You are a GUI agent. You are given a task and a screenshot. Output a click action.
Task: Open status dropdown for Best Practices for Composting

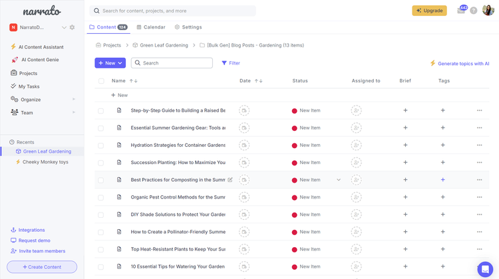tap(339, 179)
